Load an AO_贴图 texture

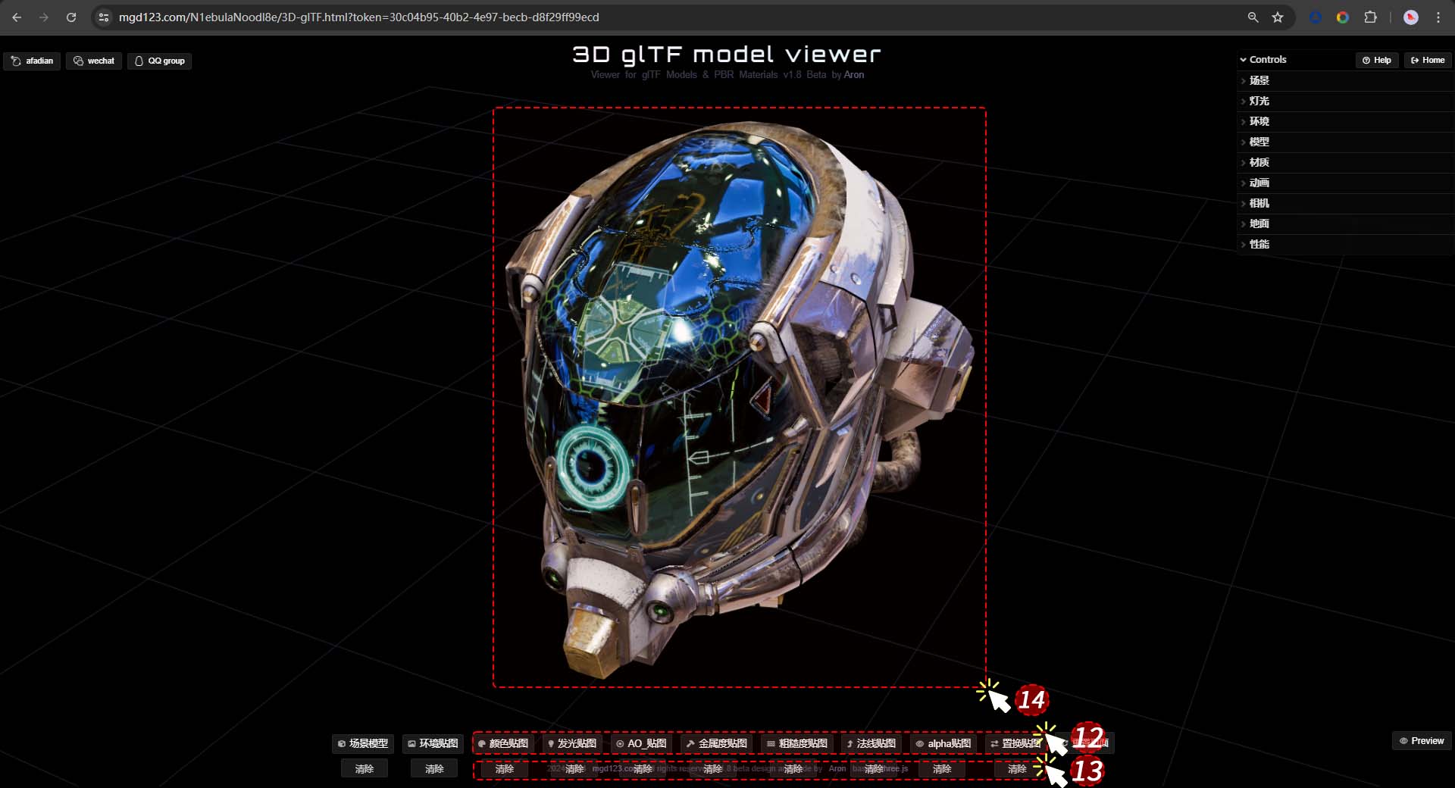641,743
